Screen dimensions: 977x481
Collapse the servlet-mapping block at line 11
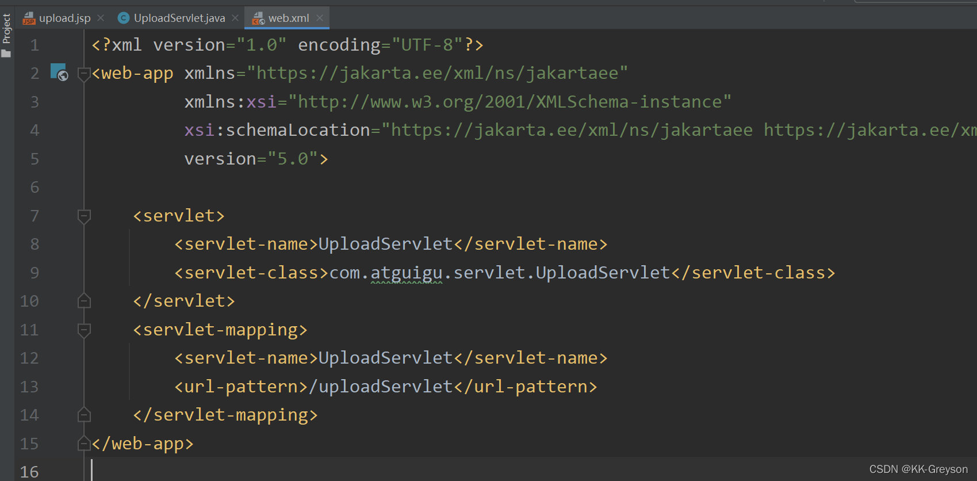coord(84,330)
